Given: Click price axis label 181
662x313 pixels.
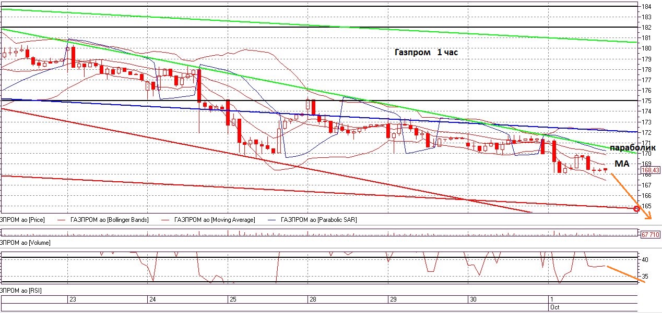Looking at the screenshot, I should 646,37.
